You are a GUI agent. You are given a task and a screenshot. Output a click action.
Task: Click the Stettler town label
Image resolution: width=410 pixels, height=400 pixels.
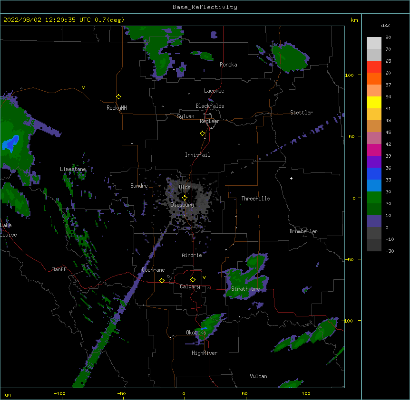(302, 113)
